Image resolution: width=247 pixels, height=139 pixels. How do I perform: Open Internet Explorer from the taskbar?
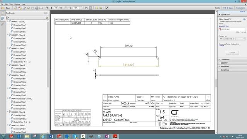click(x=43, y=136)
